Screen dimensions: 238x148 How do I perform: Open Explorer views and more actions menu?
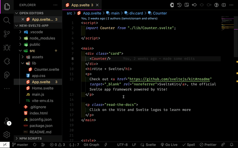[56, 5]
